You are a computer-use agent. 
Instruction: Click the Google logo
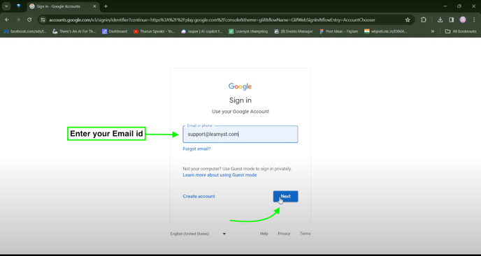point(240,86)
